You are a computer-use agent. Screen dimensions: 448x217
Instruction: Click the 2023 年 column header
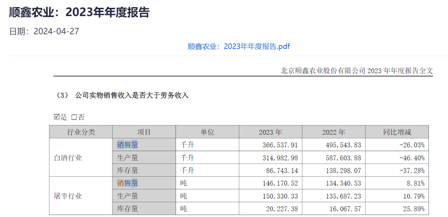tap(270, 132)
